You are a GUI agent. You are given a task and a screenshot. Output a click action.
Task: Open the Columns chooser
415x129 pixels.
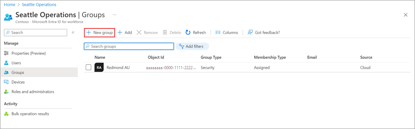[x=227, y=33]
